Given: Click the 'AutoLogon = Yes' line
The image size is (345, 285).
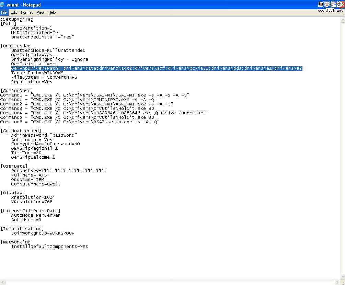Looking at the screenshot, I should (x=32, y=140).
